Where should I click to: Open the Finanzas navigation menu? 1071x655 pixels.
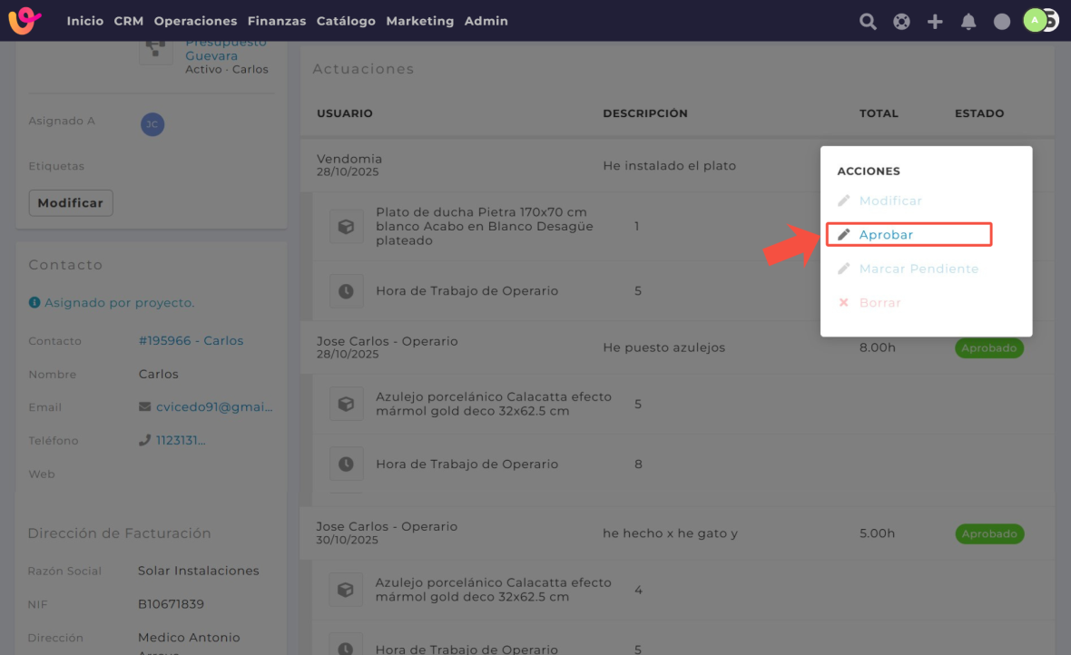tap(277, 21)
